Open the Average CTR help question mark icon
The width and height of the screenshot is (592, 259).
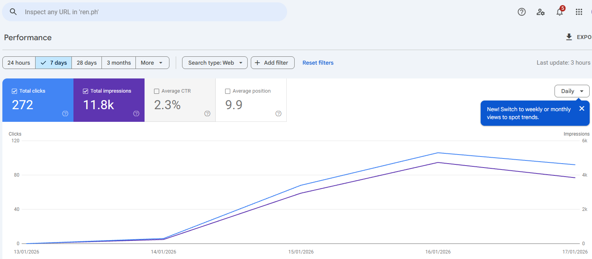point(207,114)
